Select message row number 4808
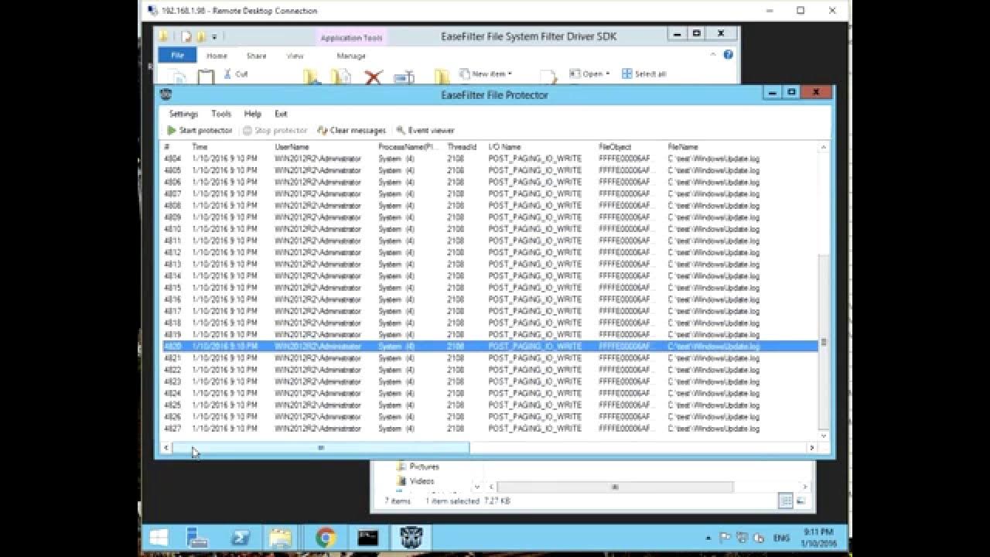This screenshot has width=990, height=557. [490, 206]
